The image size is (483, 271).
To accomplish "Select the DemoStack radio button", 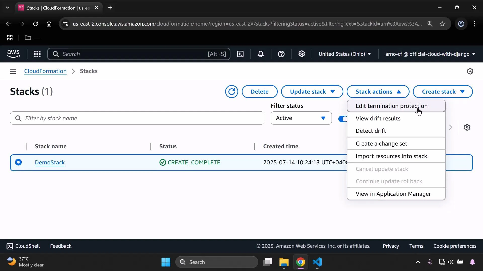I will tap(19, 162).
